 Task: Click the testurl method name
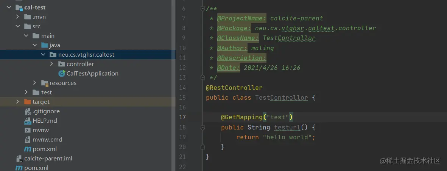287,127
